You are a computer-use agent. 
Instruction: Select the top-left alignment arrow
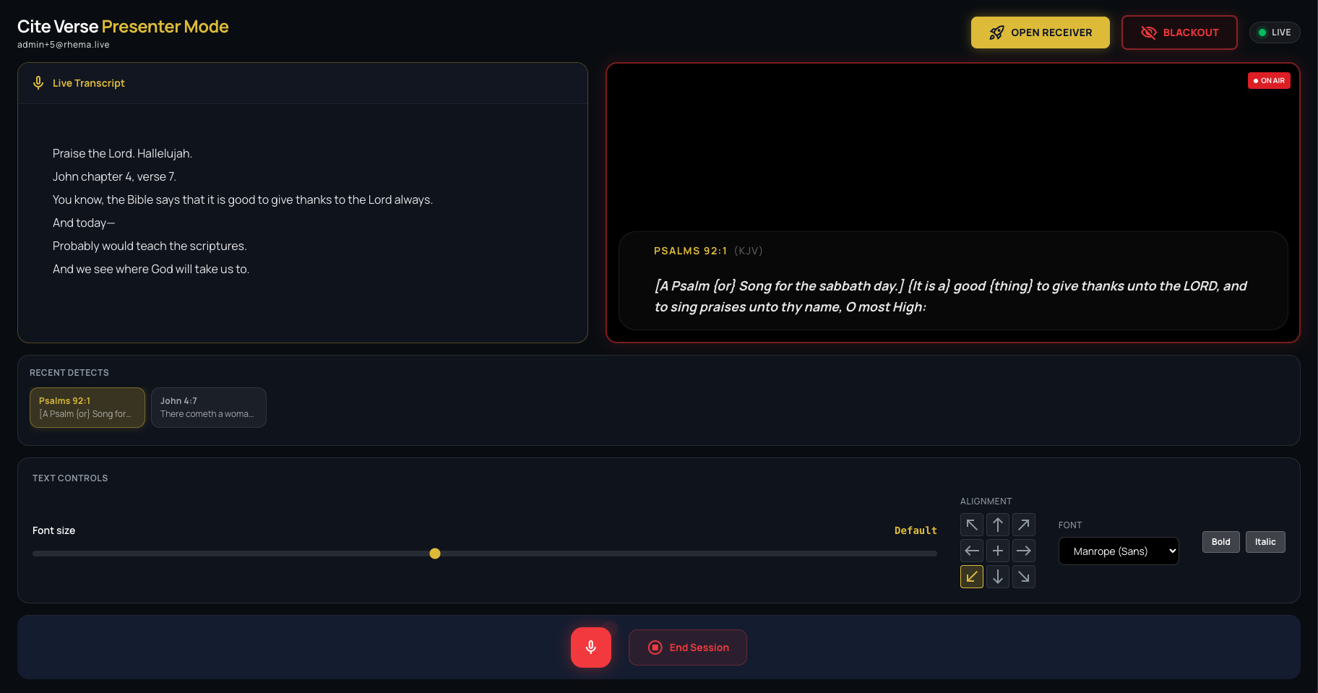pyautogui.click(x=971, y=524)
